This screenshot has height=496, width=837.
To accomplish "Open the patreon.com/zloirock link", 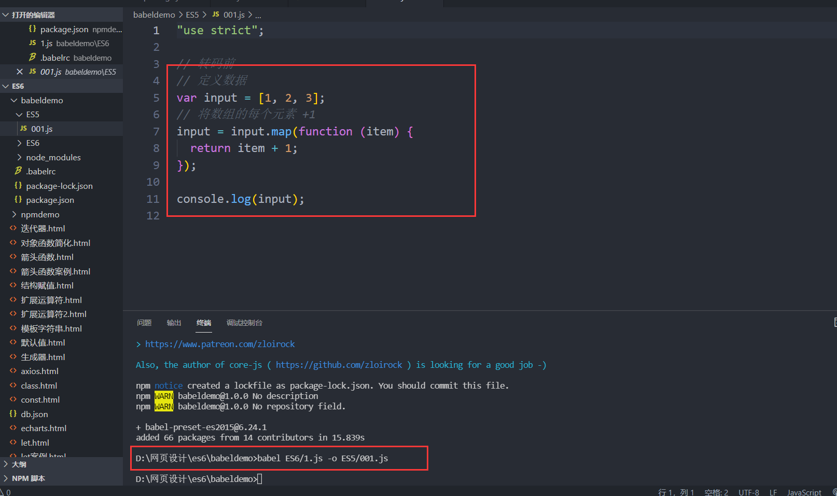I will click(220, 344).
